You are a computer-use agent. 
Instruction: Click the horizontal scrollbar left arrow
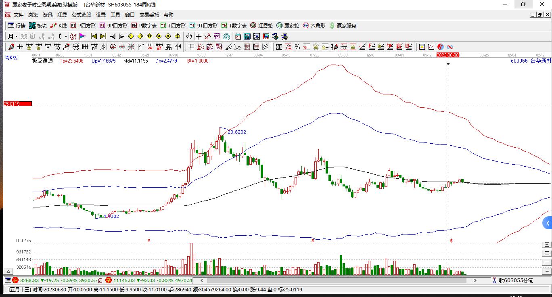coord(202,280)
